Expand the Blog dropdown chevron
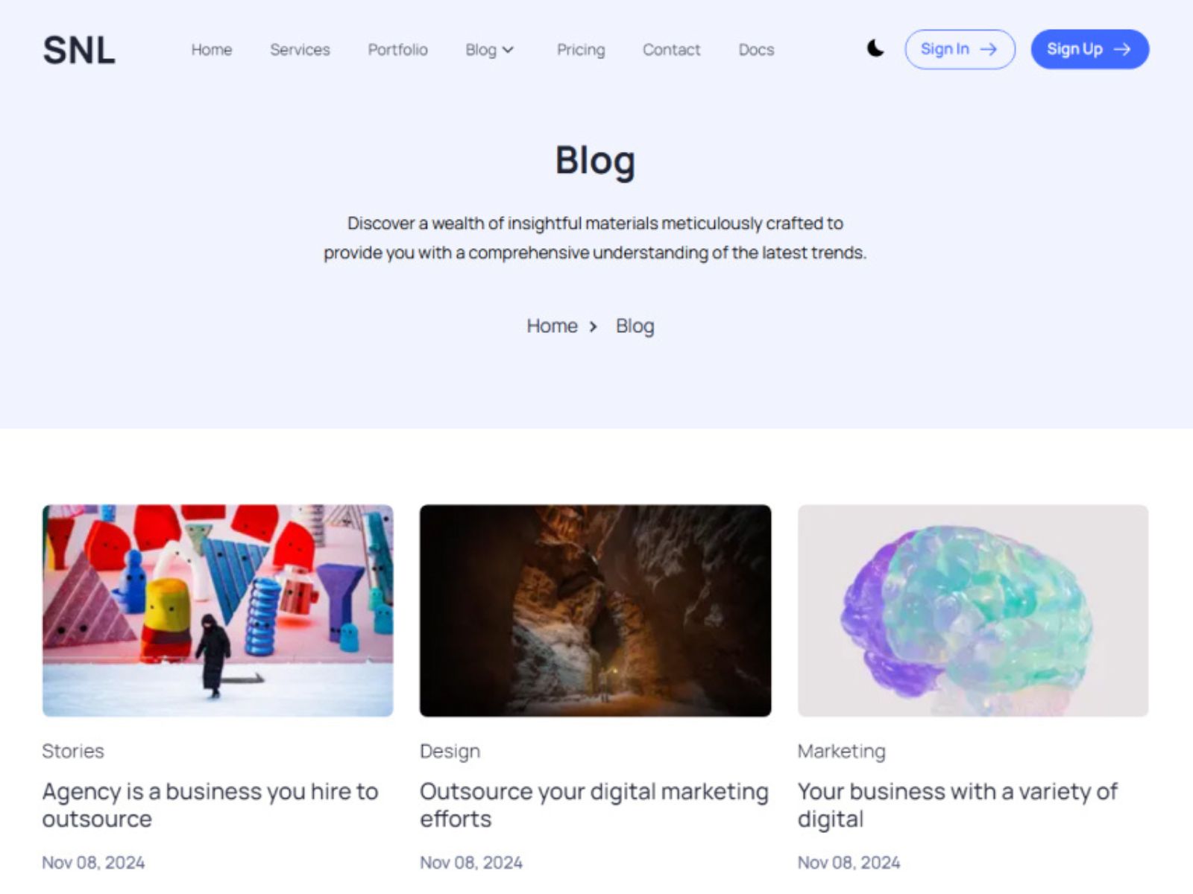The height and width of the screenshot is (894, 1193). pos(509,50)
